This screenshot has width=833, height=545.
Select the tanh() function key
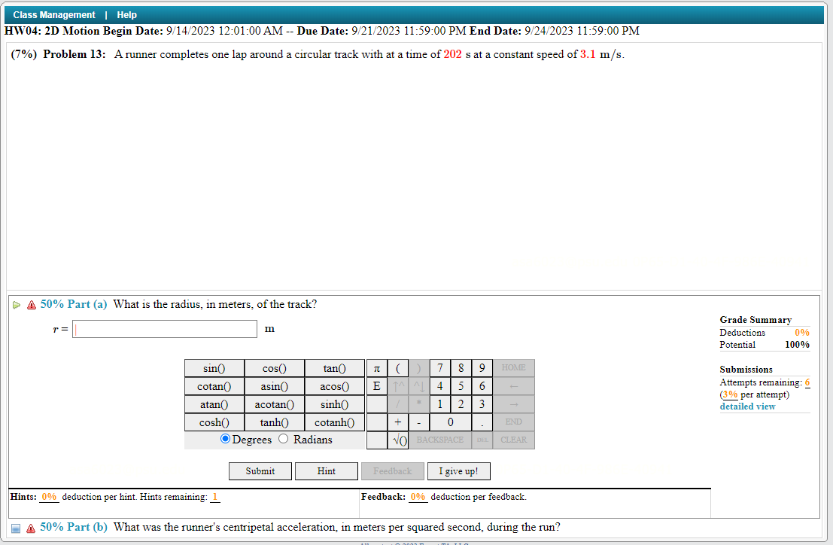[x=274, y=422]
